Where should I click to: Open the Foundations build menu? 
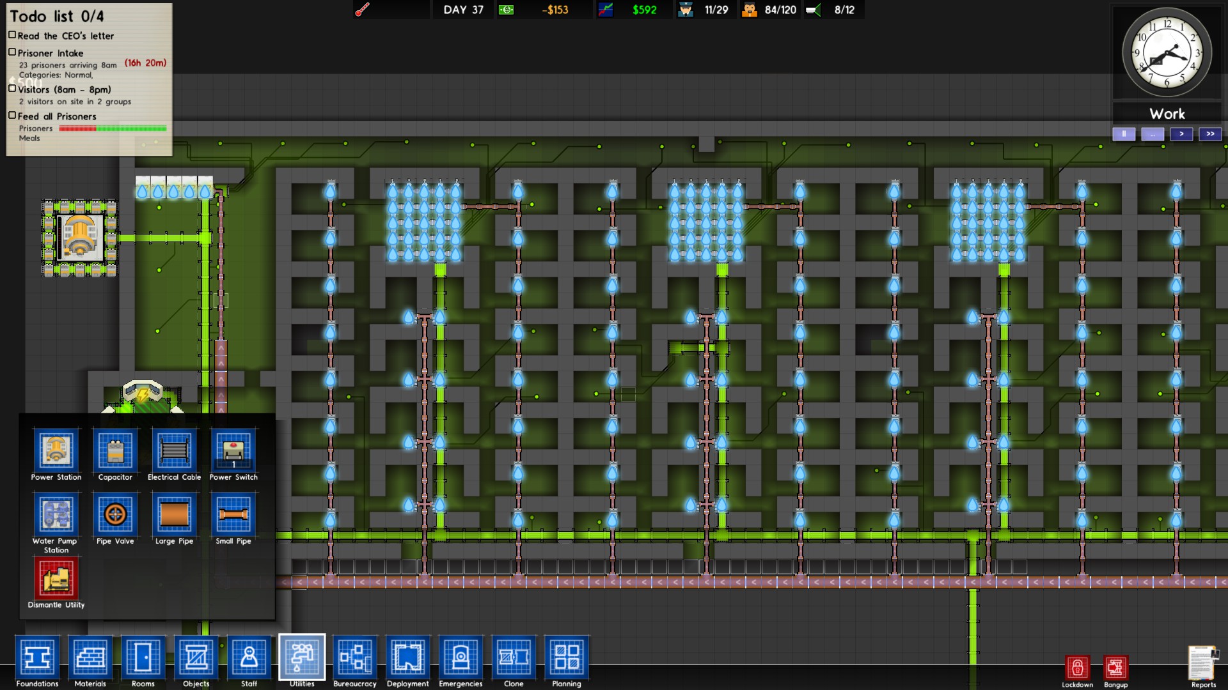pos(37,657)
